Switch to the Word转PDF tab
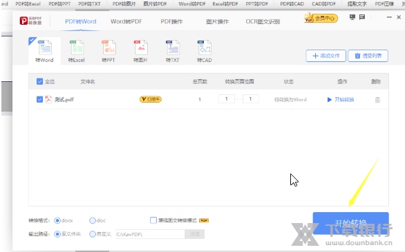The height and width of the screenshot is (252, 405). (x=126, y=21)
